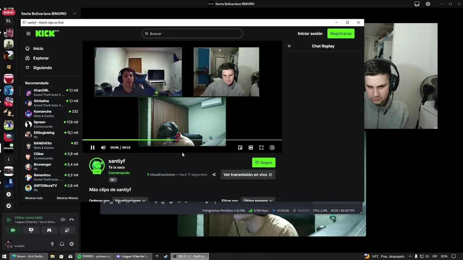This screenshot has height=260, width=463.
Task: Open Windows Start menu
Action: click(4, 256)
